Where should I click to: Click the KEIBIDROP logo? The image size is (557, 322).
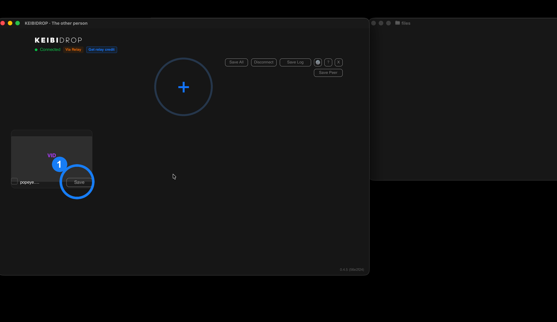[58, 40]
